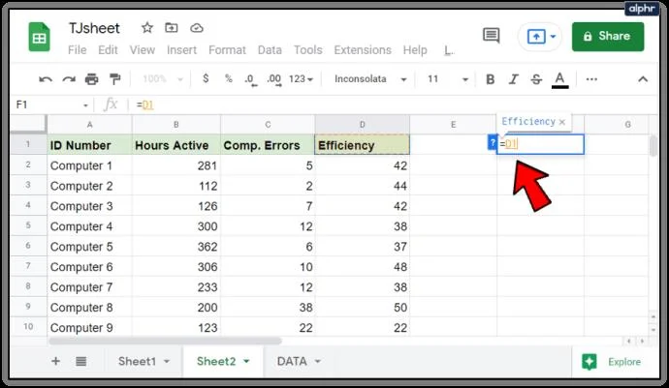Select column D header
The width and height of the screenshot is (669, 388).
click(363, 125)
